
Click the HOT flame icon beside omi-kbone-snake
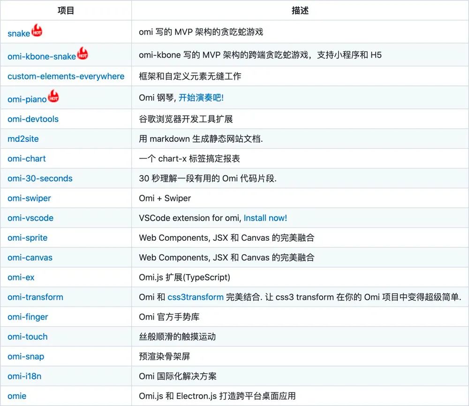click(x=83, y=54)
